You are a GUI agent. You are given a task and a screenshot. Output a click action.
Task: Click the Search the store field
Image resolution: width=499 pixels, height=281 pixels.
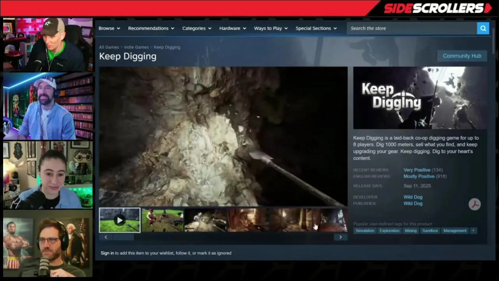point(412,28)
